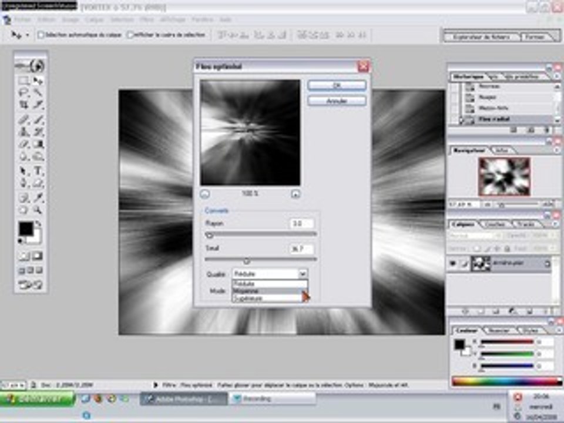Click the Navigator zoom slider
This screenshot has height=423, width=564.
[502, 204]
